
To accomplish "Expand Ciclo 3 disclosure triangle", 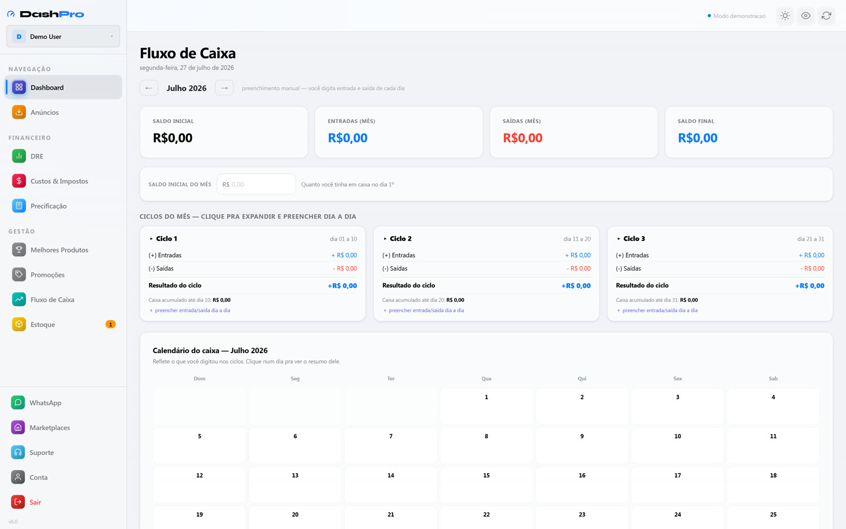I will (x=619, y=239).
